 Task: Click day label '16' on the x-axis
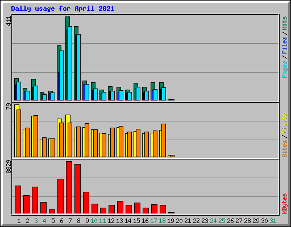click(x=145, y=221)
